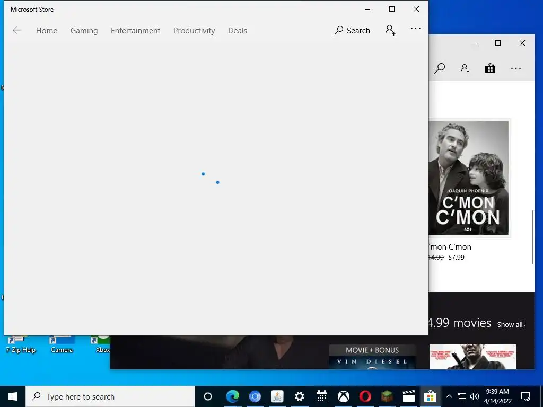This screenshot has width=543, height=407.
Task: Open the volume speaker icon in tray
Action: point(475,396)
